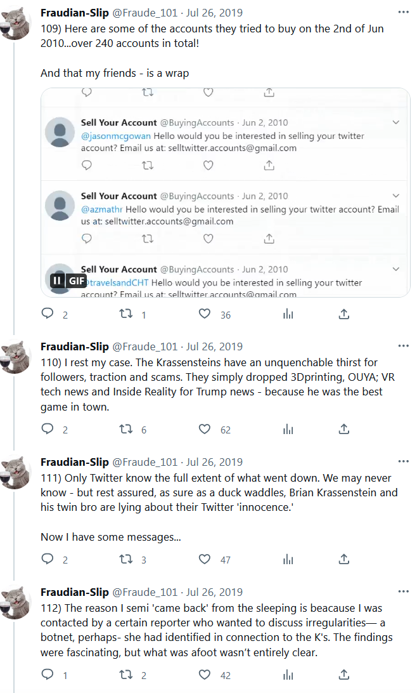Screen dimensions: 417x693
Task: Open the embedded GIF of Sell Your Account tweets
Action: pyautogui.click(x=225, y=190)
